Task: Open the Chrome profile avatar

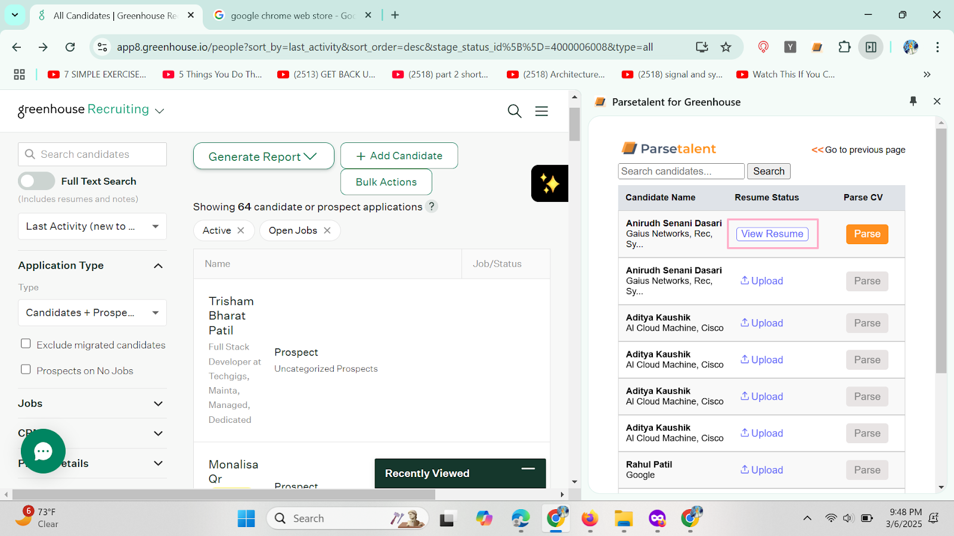Action: [x=910, y=47]
